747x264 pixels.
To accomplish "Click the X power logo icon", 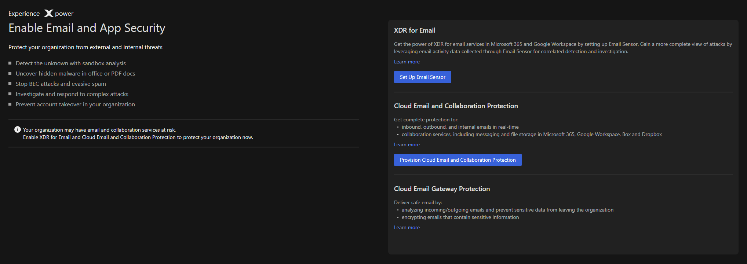I will click(49, 14).
